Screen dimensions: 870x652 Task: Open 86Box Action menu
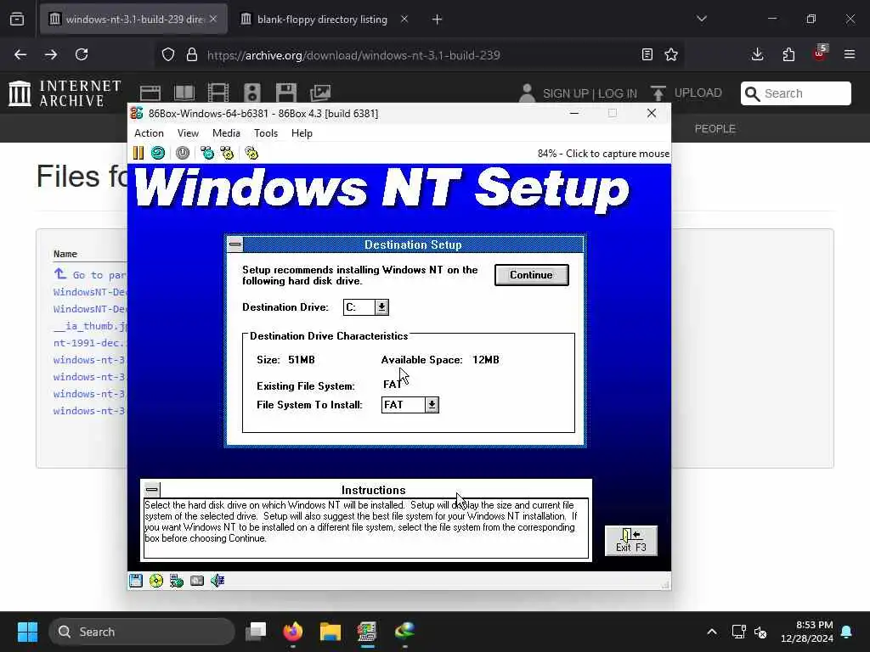(149, 133)
